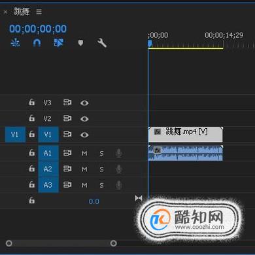Toggle lock on the master track

(x=32, y=200)
